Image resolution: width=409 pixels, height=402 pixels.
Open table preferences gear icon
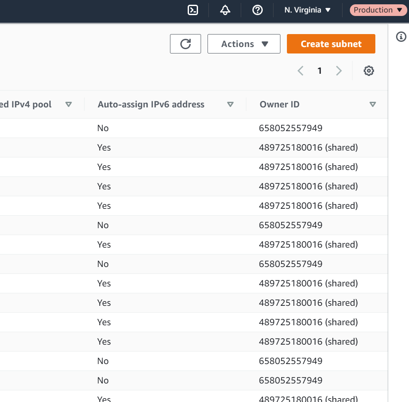tap(368, 71)
